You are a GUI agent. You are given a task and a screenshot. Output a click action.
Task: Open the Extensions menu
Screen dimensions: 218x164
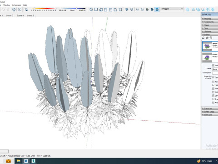point(17,5)
